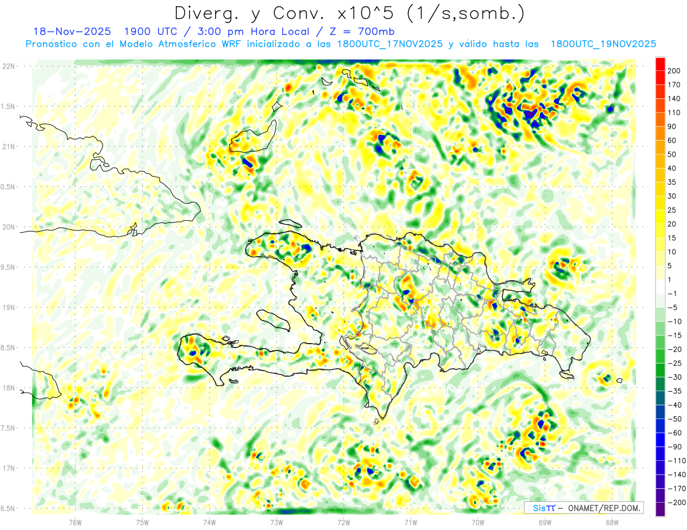Image resolution: width=687 pixels, height=530 pixels.
Task: Click the "72W" longitude label
Action: point(343,521)
